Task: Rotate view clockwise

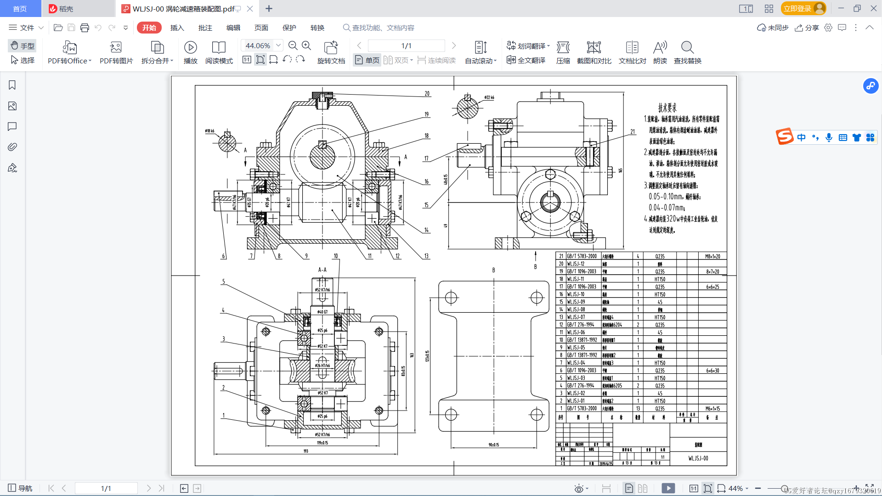Action: coord(300,60)
